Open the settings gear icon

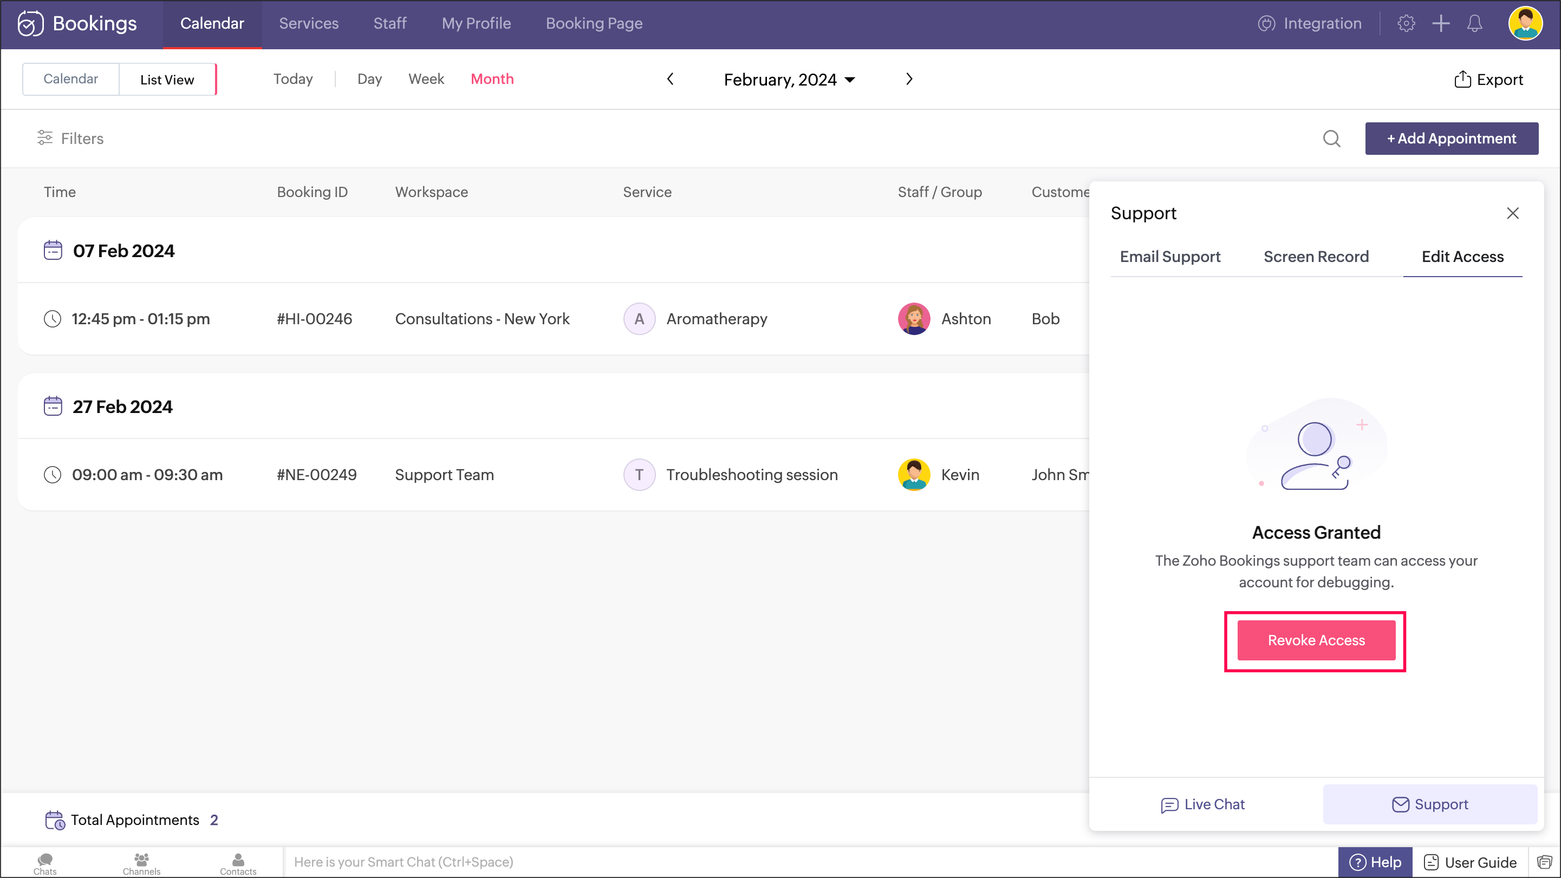(1406, 24)
